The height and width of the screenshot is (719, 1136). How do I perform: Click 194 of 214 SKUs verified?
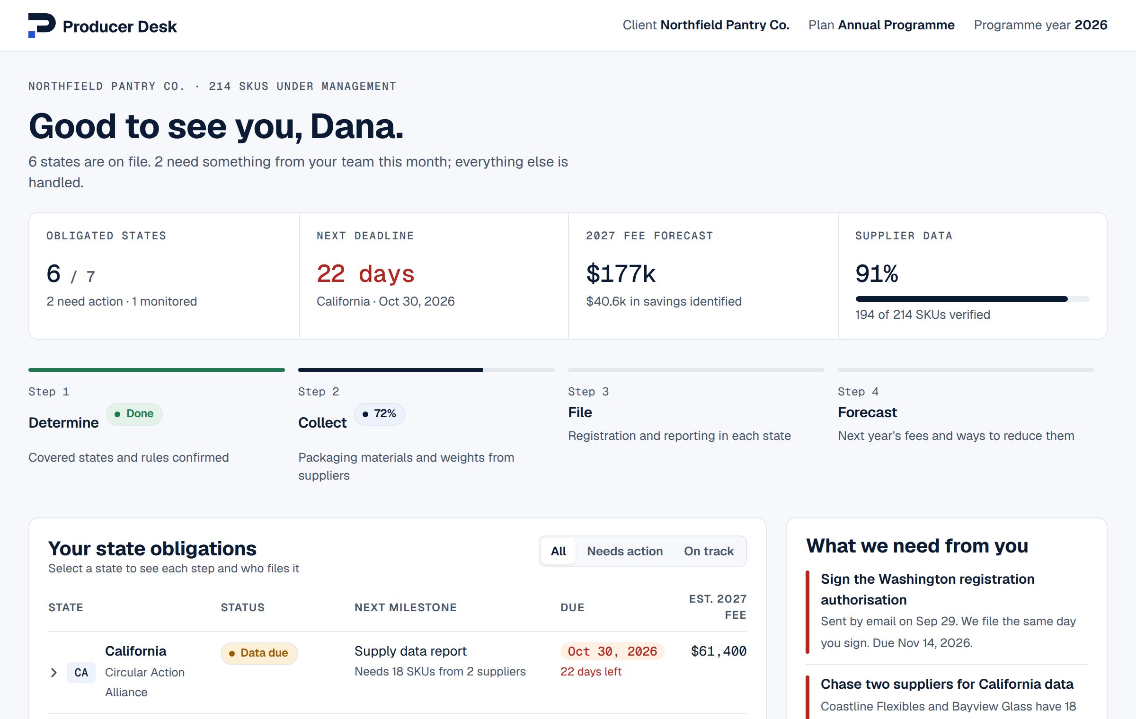coord(923,315)
